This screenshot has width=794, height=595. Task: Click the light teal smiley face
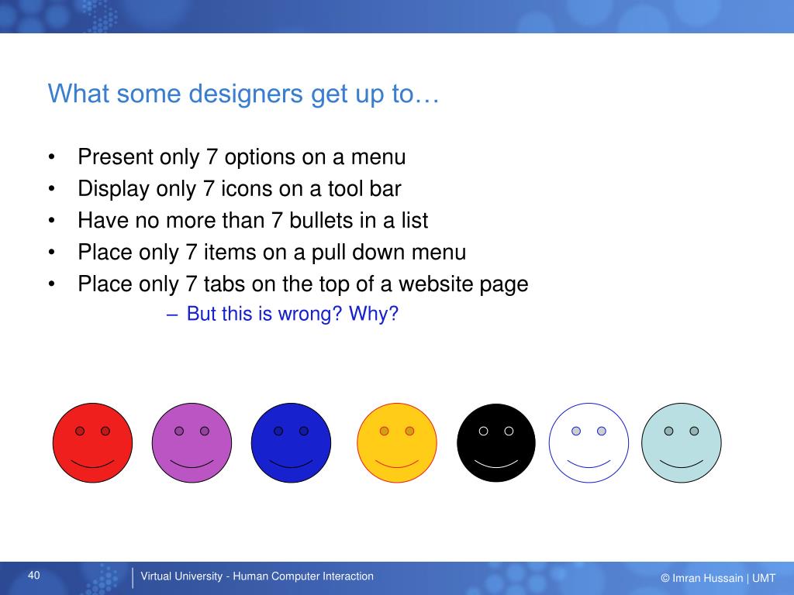tap(682, 442)
